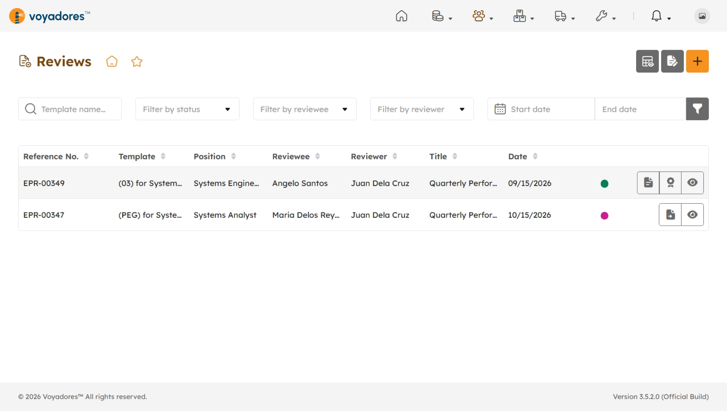Expand the Filter by reviewee dropdown
This screenshot has width=727, height=411.
click(x=305, y=109)
